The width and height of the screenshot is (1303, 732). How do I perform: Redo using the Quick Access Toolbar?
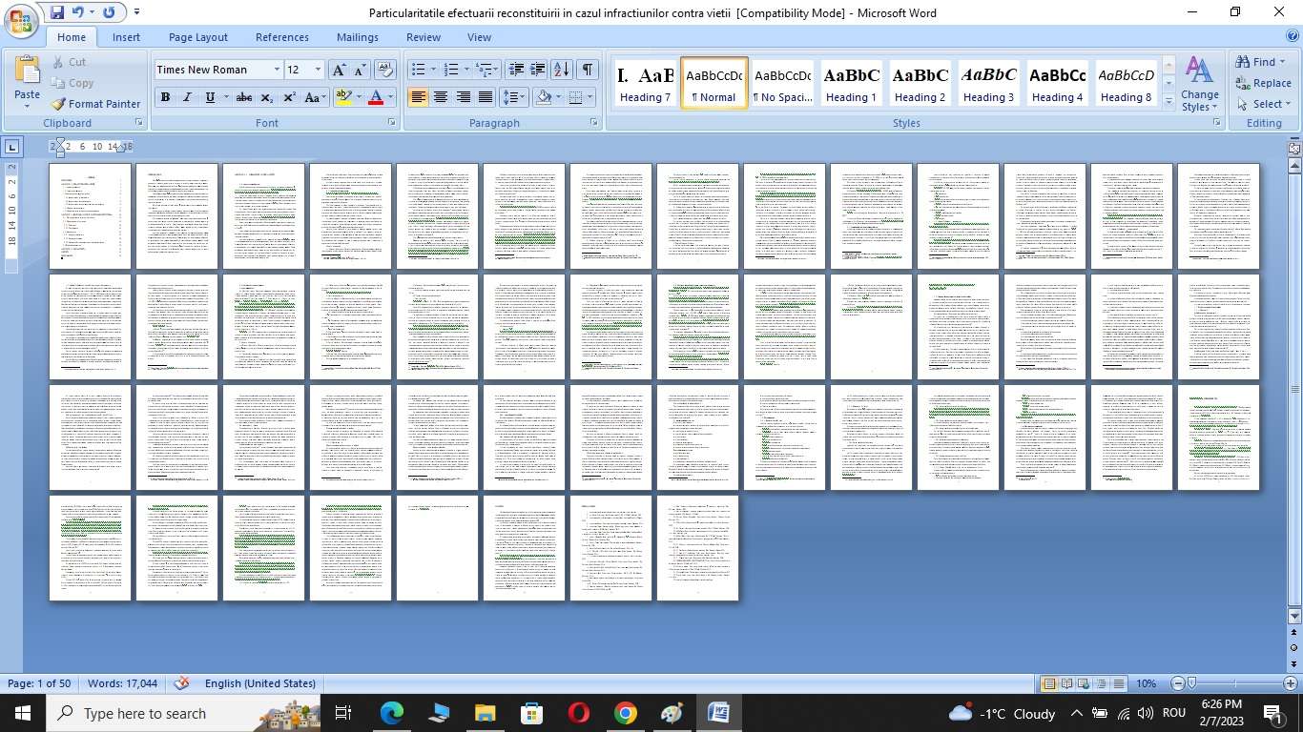pos(108,12)
